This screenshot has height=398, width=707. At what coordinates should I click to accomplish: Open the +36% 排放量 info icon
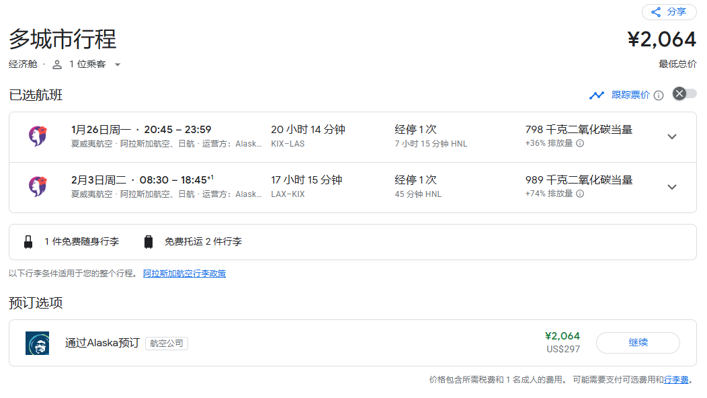click(x=580, y=143)
